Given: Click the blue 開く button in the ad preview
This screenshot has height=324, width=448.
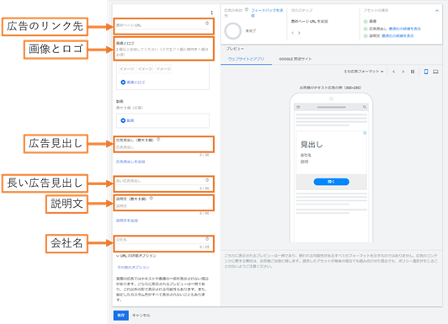Looking at the screenshot, I should coord(331,182).
